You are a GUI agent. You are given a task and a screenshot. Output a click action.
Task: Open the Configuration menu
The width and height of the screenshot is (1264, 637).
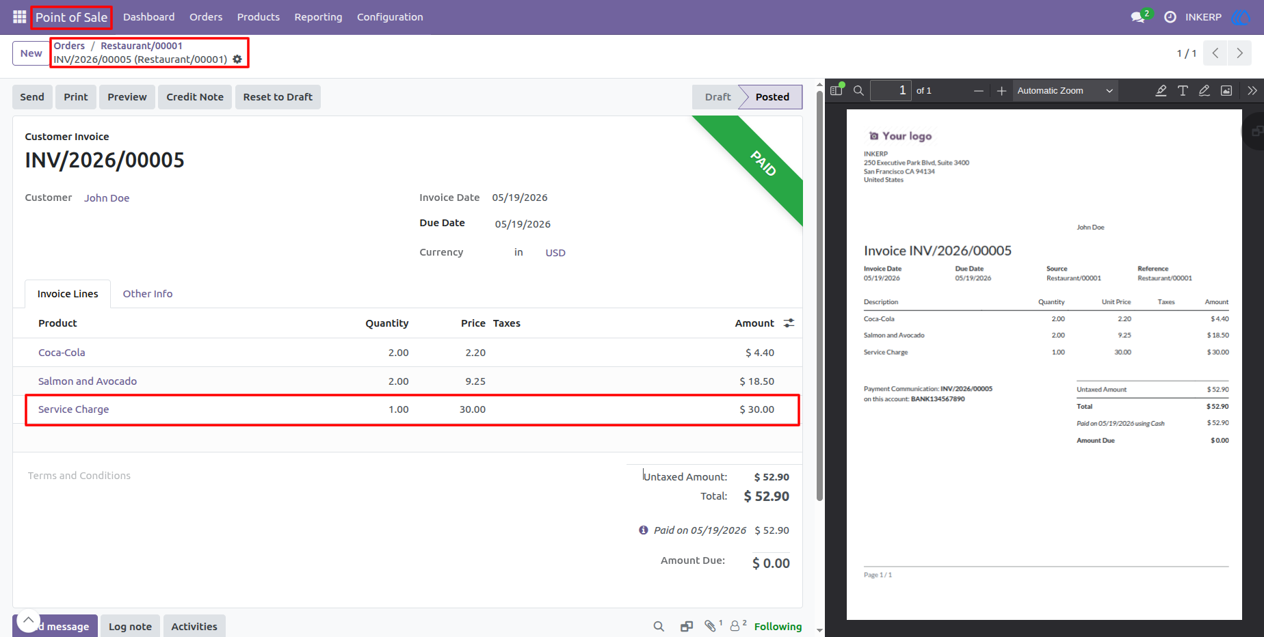(390, 17)
